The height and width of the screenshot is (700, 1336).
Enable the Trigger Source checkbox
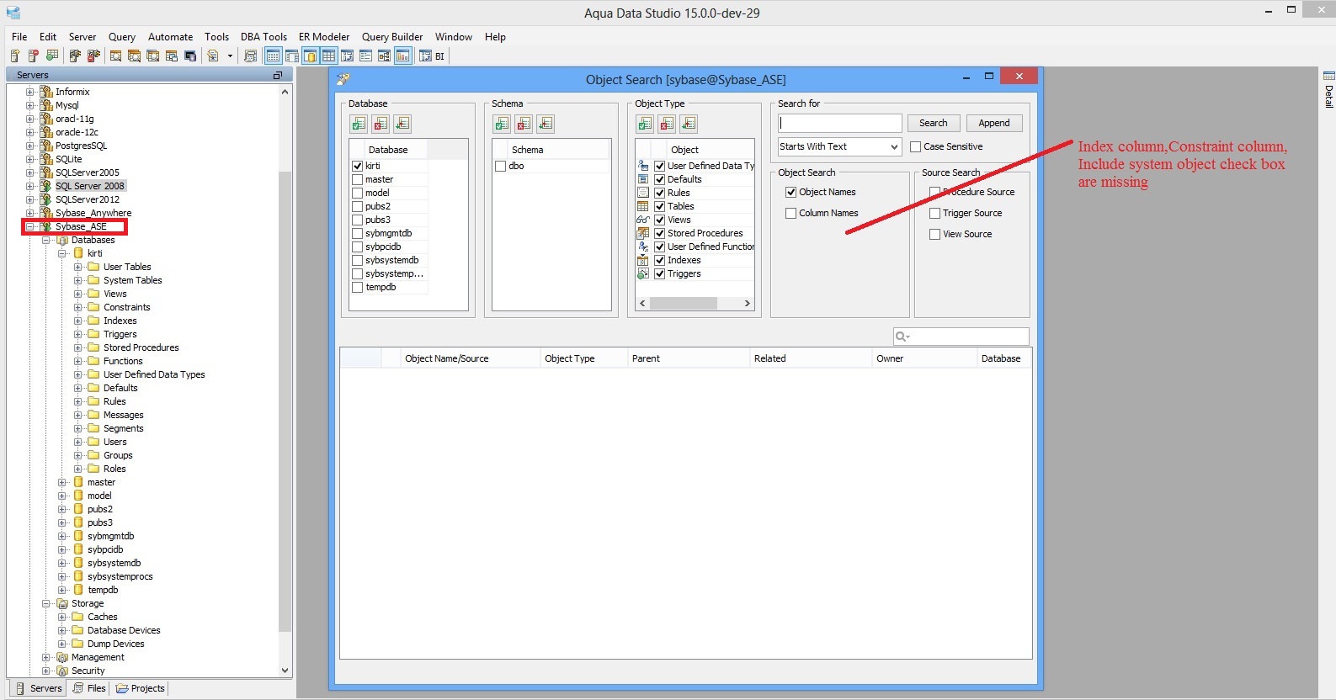(935, 213)
